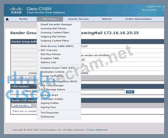Select Mail Flow Policies menu item
The width and height of the screenshot is (168, 138).
coord(50,54)
